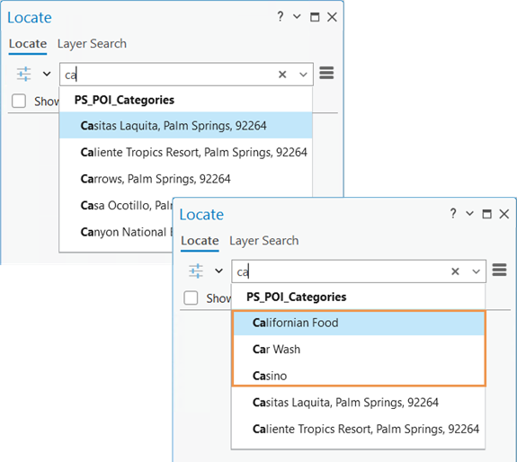This screenshot has height=462, width=517.
Task: Open the hamburger menu in lower Locate pane
Action: tap(499, 270)
